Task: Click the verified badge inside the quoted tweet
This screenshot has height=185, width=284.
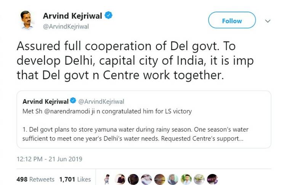Action: click(72, 101)
